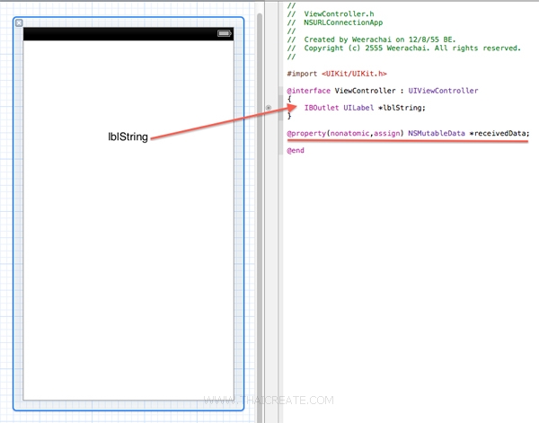Click the assign attribute

point(386,133)
